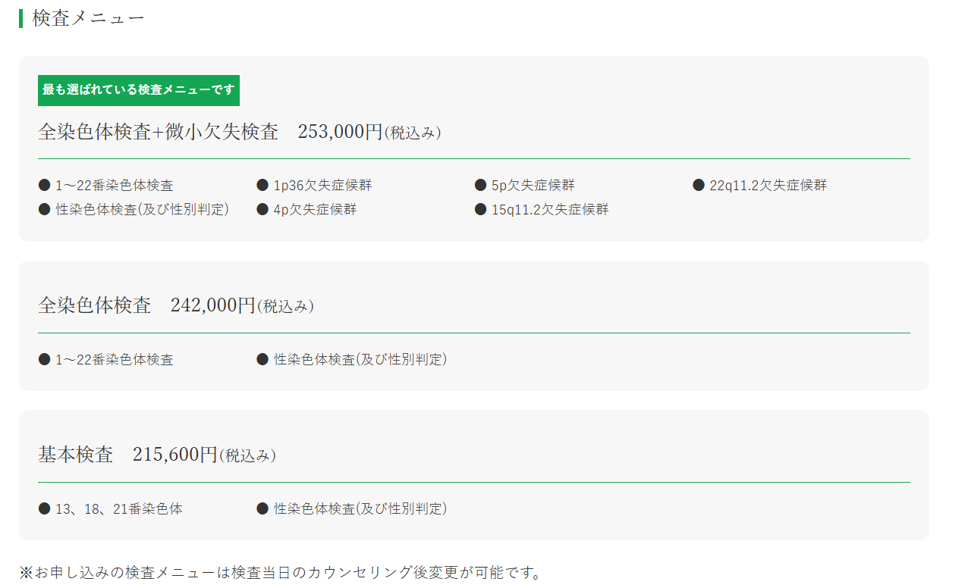Select 1〜22番染色体検査 in the 253,000円 plan
Screen dimensions: 971x588
[114, 186]
